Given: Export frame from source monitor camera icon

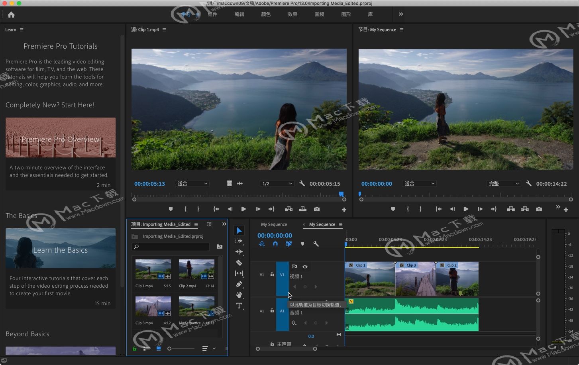Looking at the screenshot, I should coord(316,209).
